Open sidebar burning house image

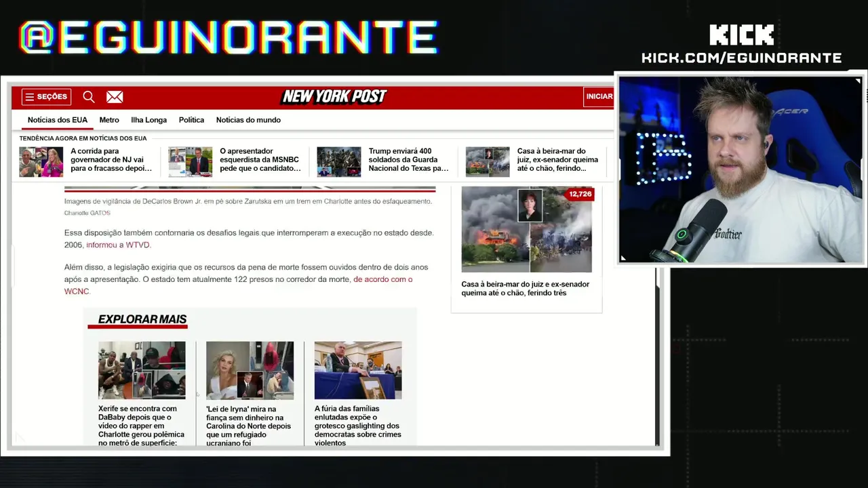526,230
